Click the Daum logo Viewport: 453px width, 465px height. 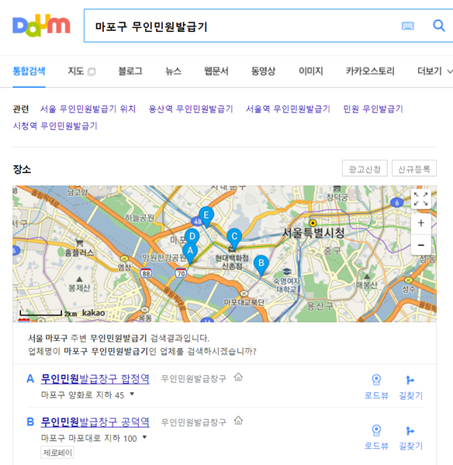(x=41, y=26)
